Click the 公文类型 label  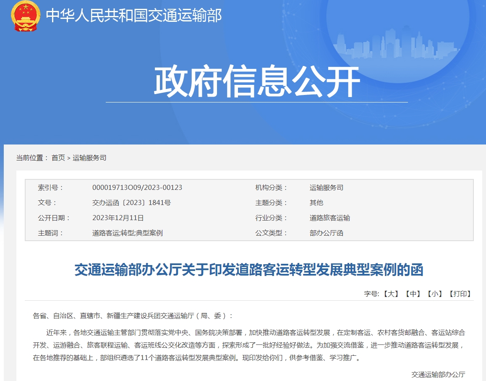tap(271, 233)
